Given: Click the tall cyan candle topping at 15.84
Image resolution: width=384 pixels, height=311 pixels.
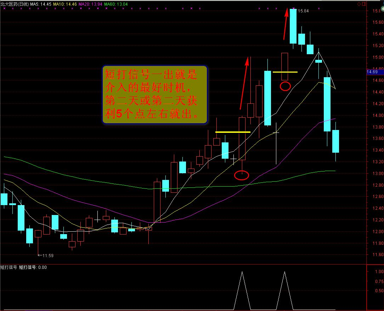Looking at the screenshot, I should tap(293, 26).
